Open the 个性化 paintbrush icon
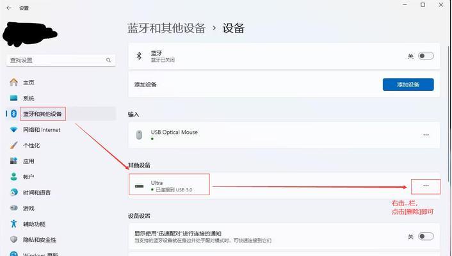452x256 pixels. 13,145
